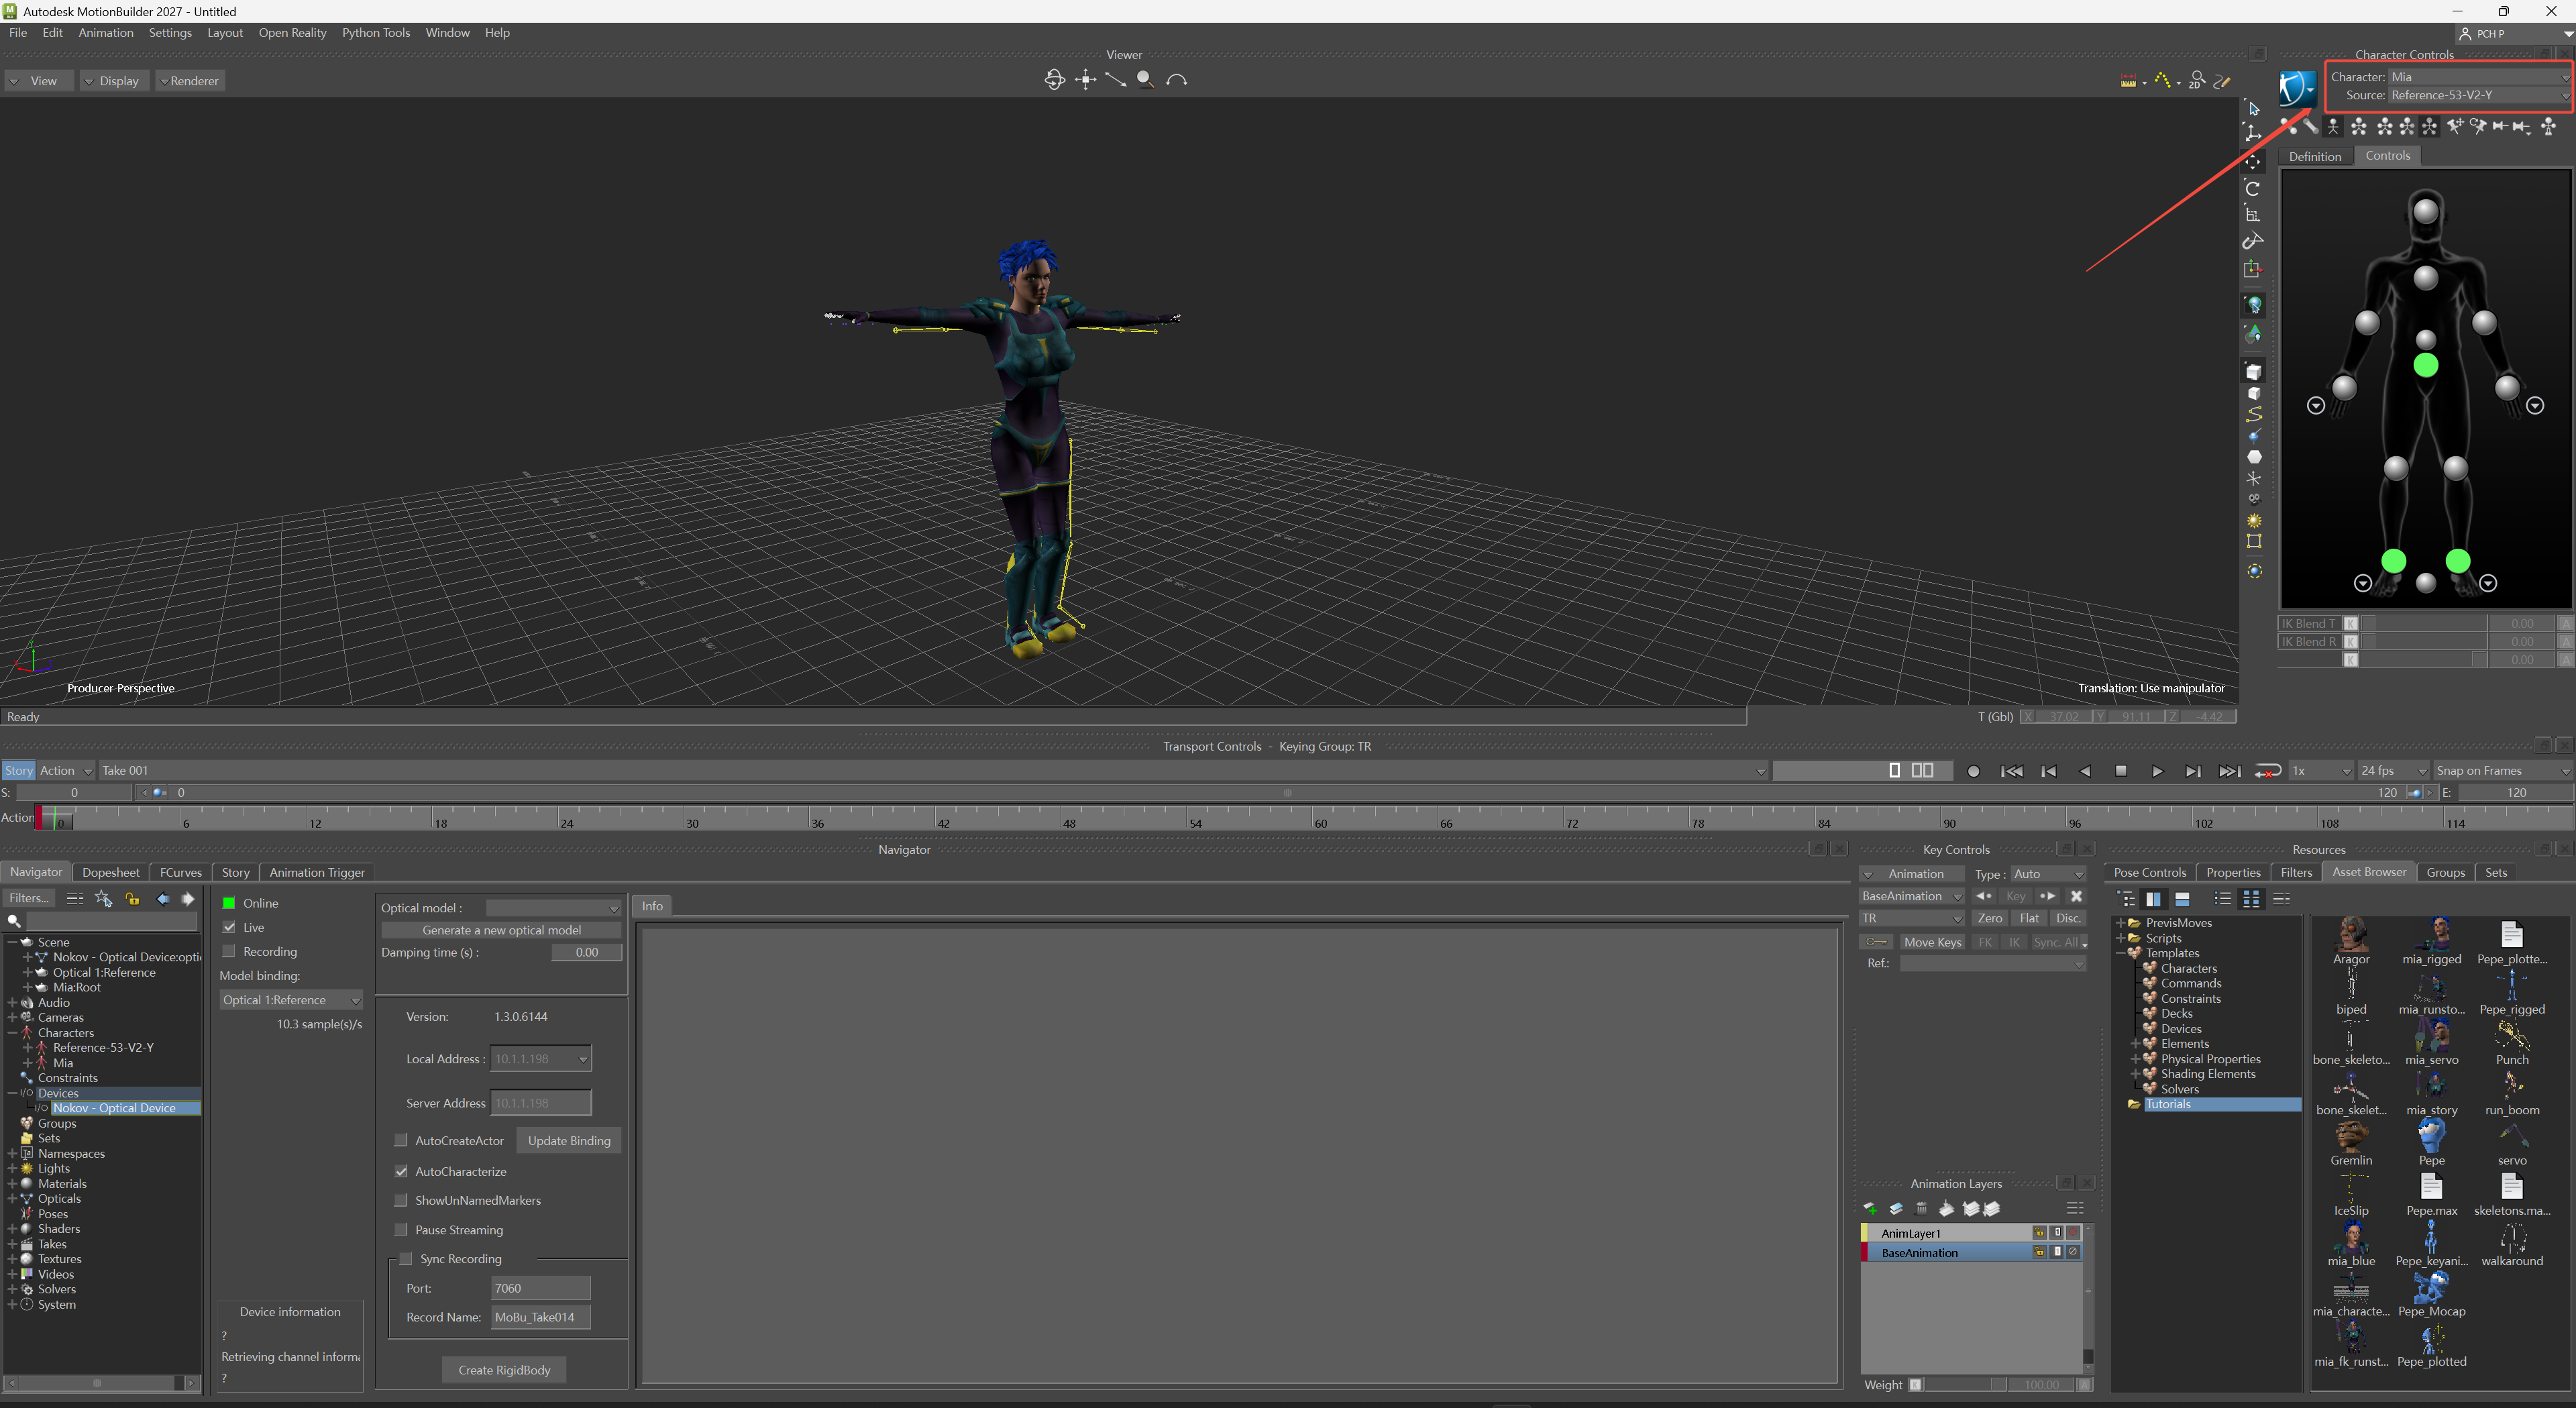Select the Scale tool in viewer toolbar

pos(2253,214)
